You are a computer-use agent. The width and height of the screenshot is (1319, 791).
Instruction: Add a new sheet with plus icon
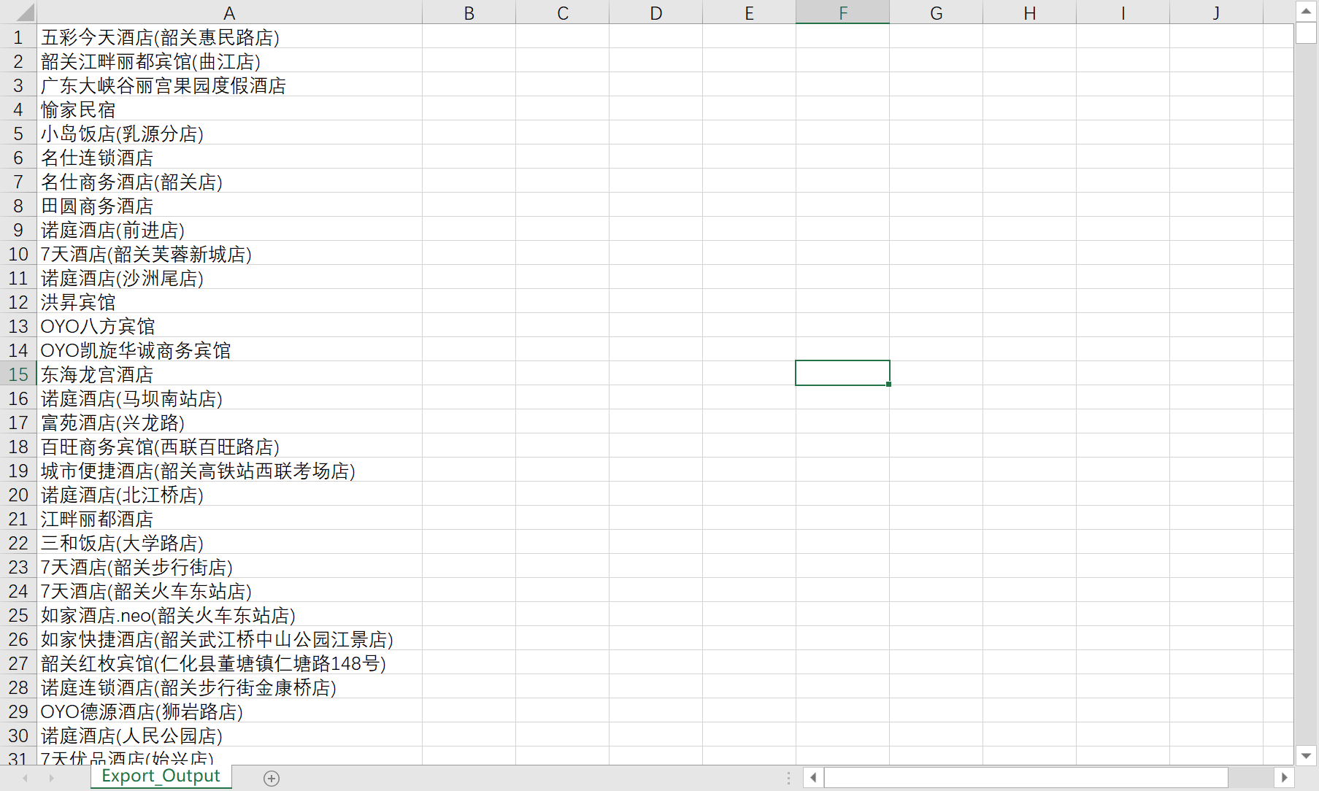coord(272,779)
